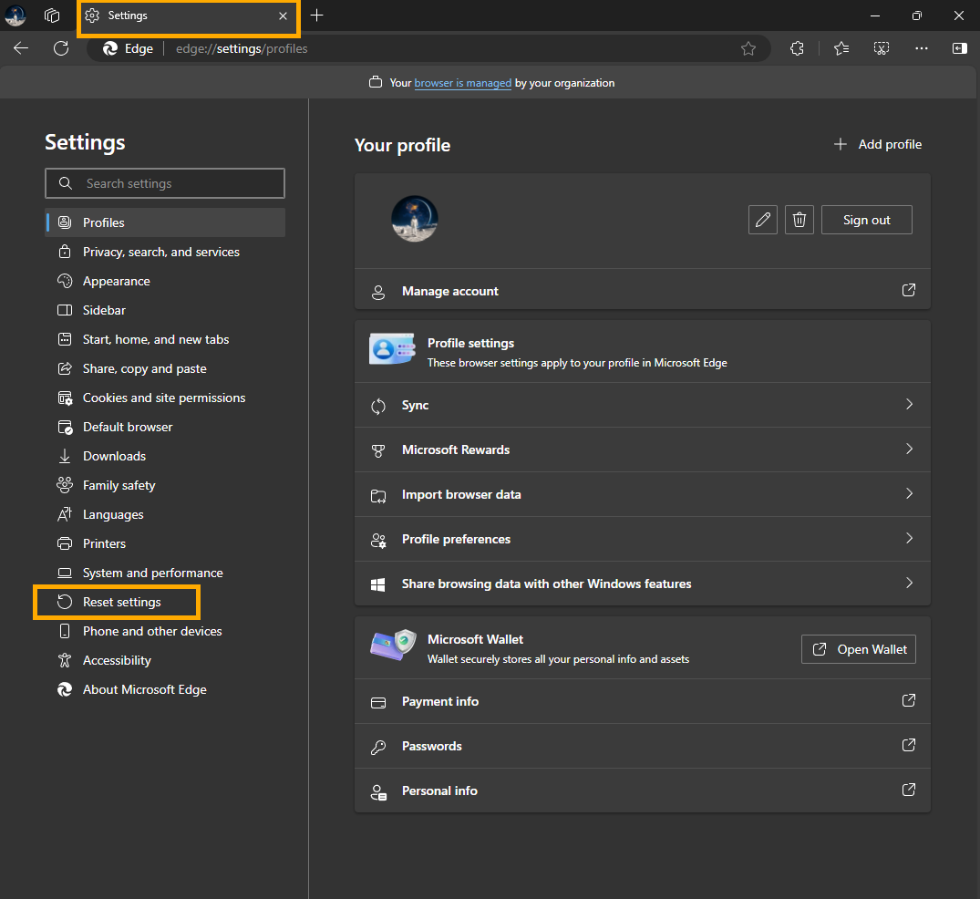Close the Settings tab

[x=284, y=15]
